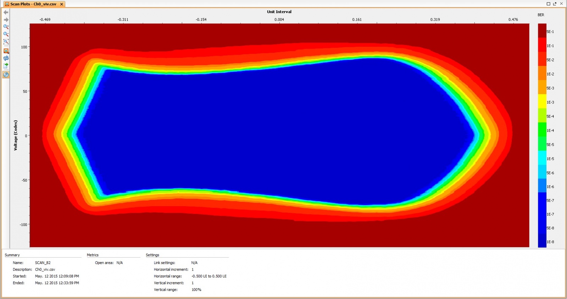Toggle the help question mark button
Viewport: 567px width, 299px height.
click(6, 75)
